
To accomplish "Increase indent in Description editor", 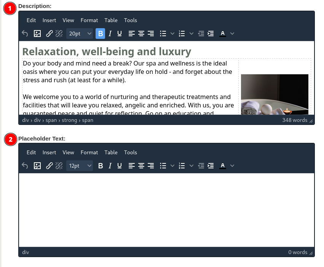I will 211,34.
